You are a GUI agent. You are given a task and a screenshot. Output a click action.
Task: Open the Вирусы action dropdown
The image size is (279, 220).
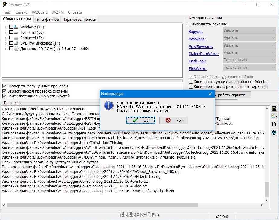tap(249, 30)
